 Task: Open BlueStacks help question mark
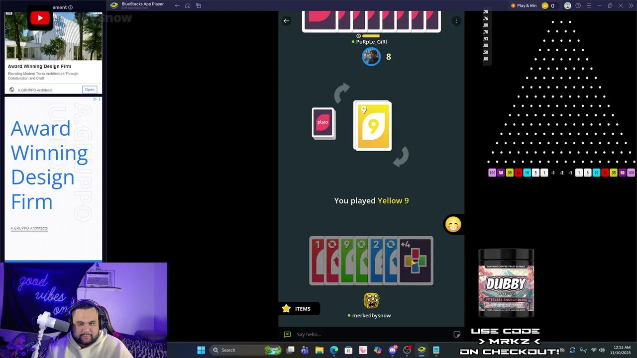point(578,5)
